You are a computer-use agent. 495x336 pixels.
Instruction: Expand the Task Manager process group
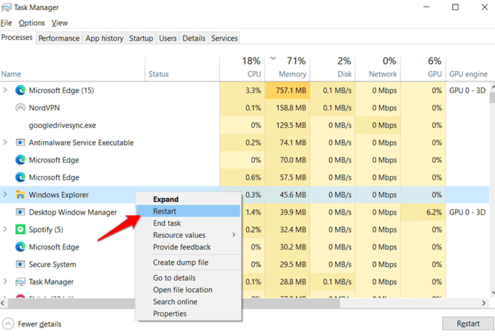(5, 281)
